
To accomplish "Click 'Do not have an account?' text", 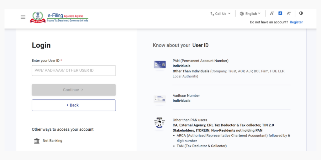I will click(x=269, y=22).
